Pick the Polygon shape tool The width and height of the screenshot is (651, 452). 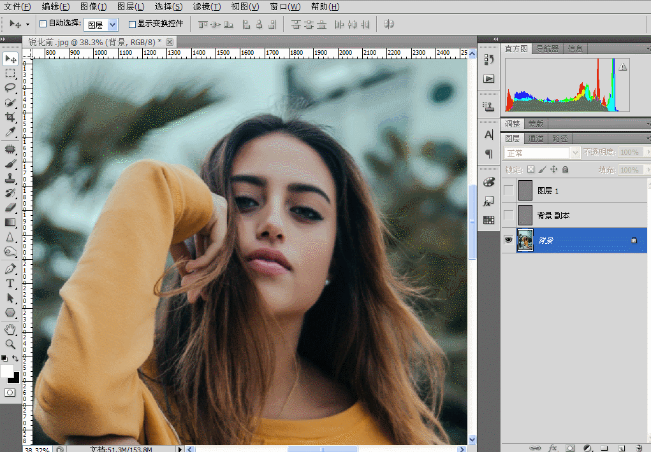[10, 313]
